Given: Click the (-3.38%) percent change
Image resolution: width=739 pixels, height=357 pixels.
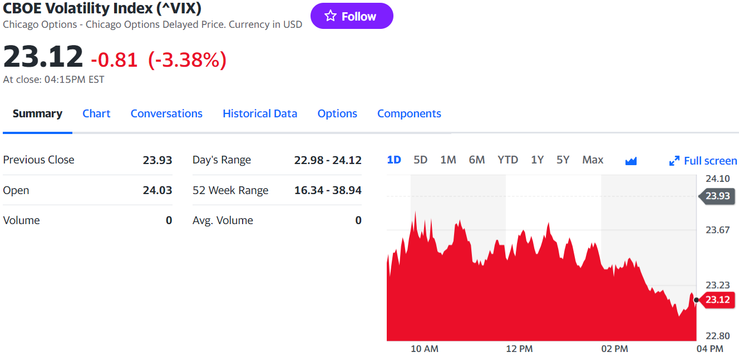Looking at the screenshot, I should [x=187, y=59].
